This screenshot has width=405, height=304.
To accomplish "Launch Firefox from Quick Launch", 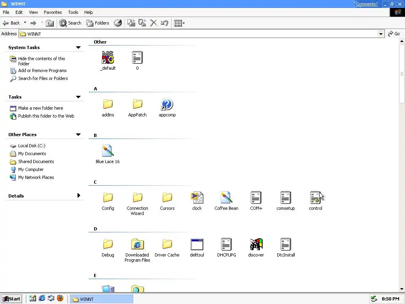I will pos(60,298).
